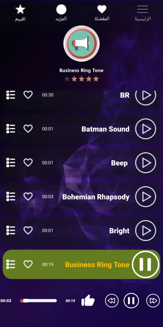Rate with the star rating row
Viewport: 163px width, 327px height.
(x=81, y=79)
